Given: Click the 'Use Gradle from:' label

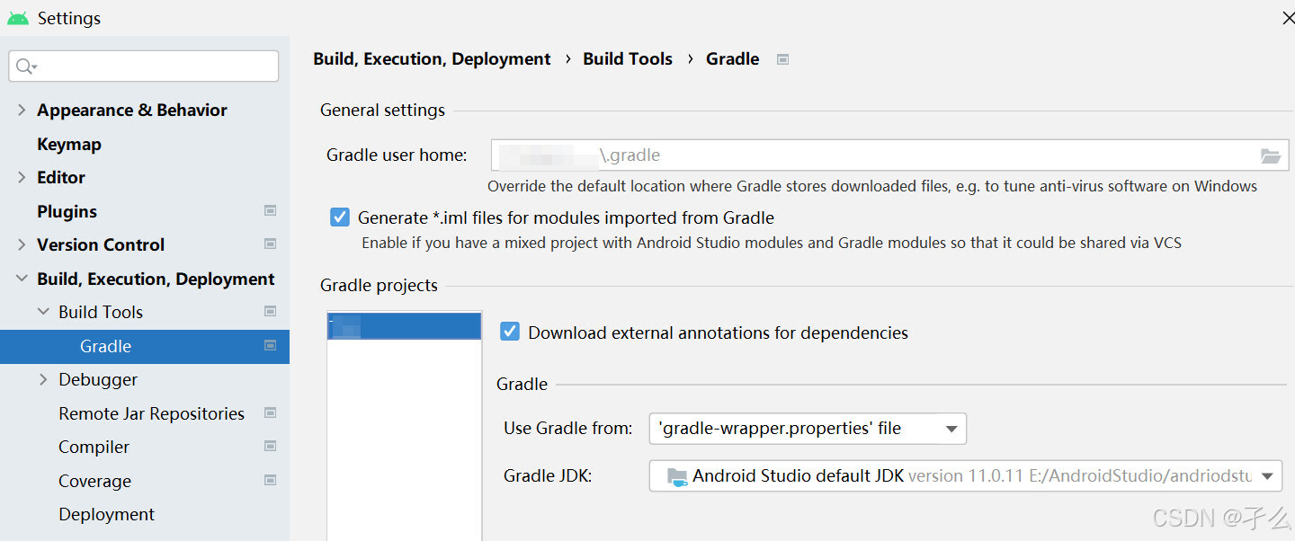Looking at the screenshot, I should [568, 428].
